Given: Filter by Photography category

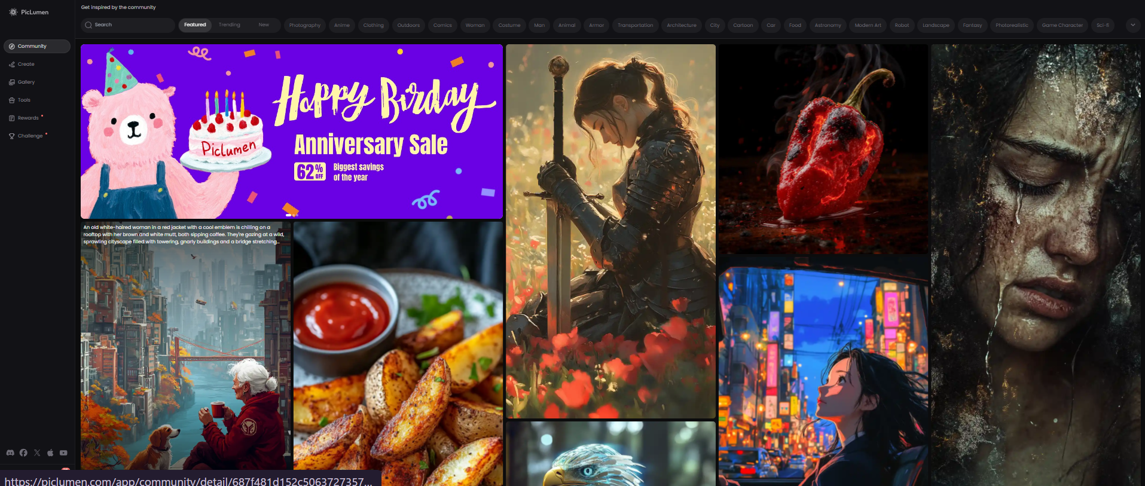Looking at the screenshot, I should (x=305, y=25).
